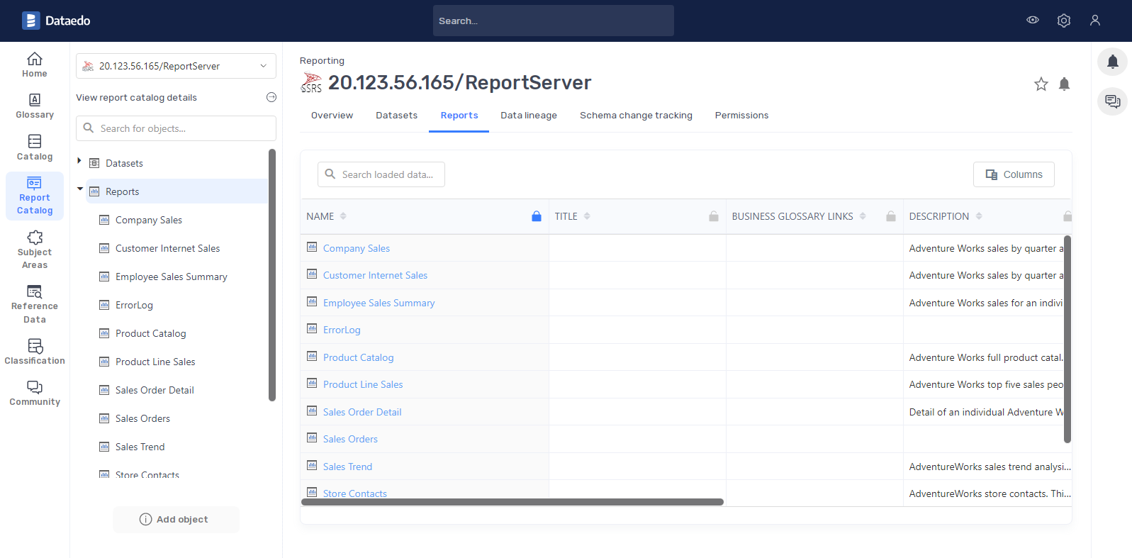Click the horizontal table scrollbar
Screen dimensions: 1132x558
pyautogui.click(x=512, y=502)
